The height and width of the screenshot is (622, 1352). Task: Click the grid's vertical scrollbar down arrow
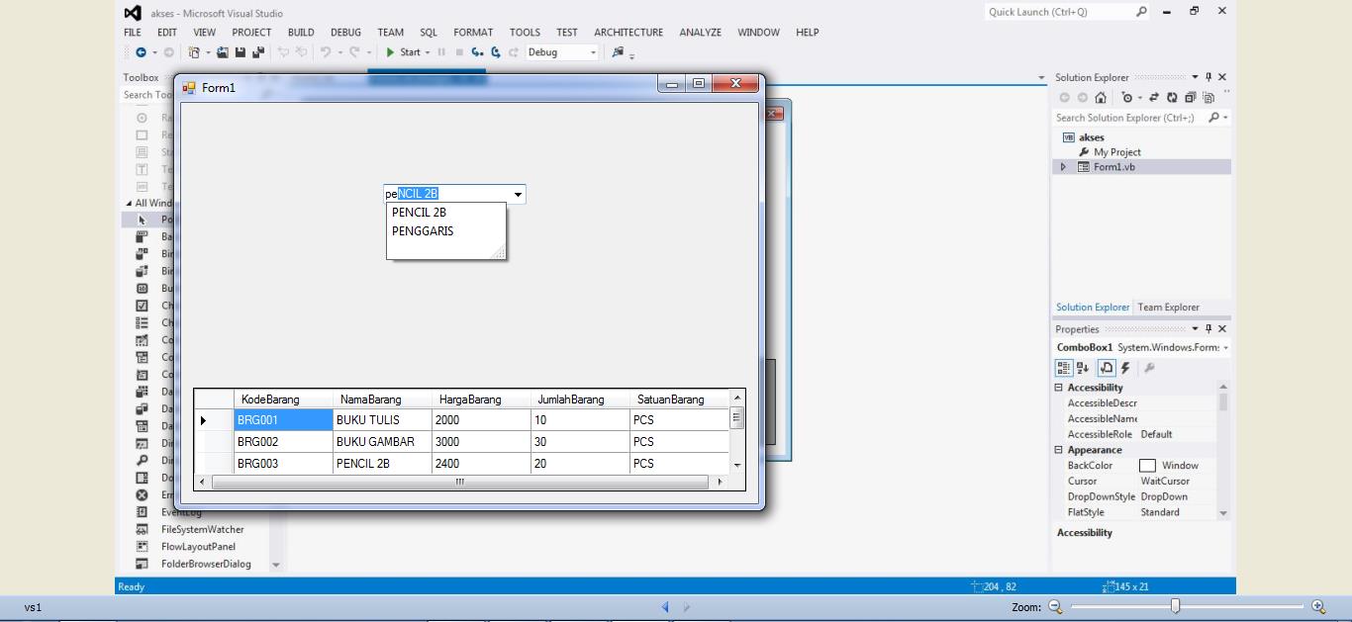click(x=736, y=465)
